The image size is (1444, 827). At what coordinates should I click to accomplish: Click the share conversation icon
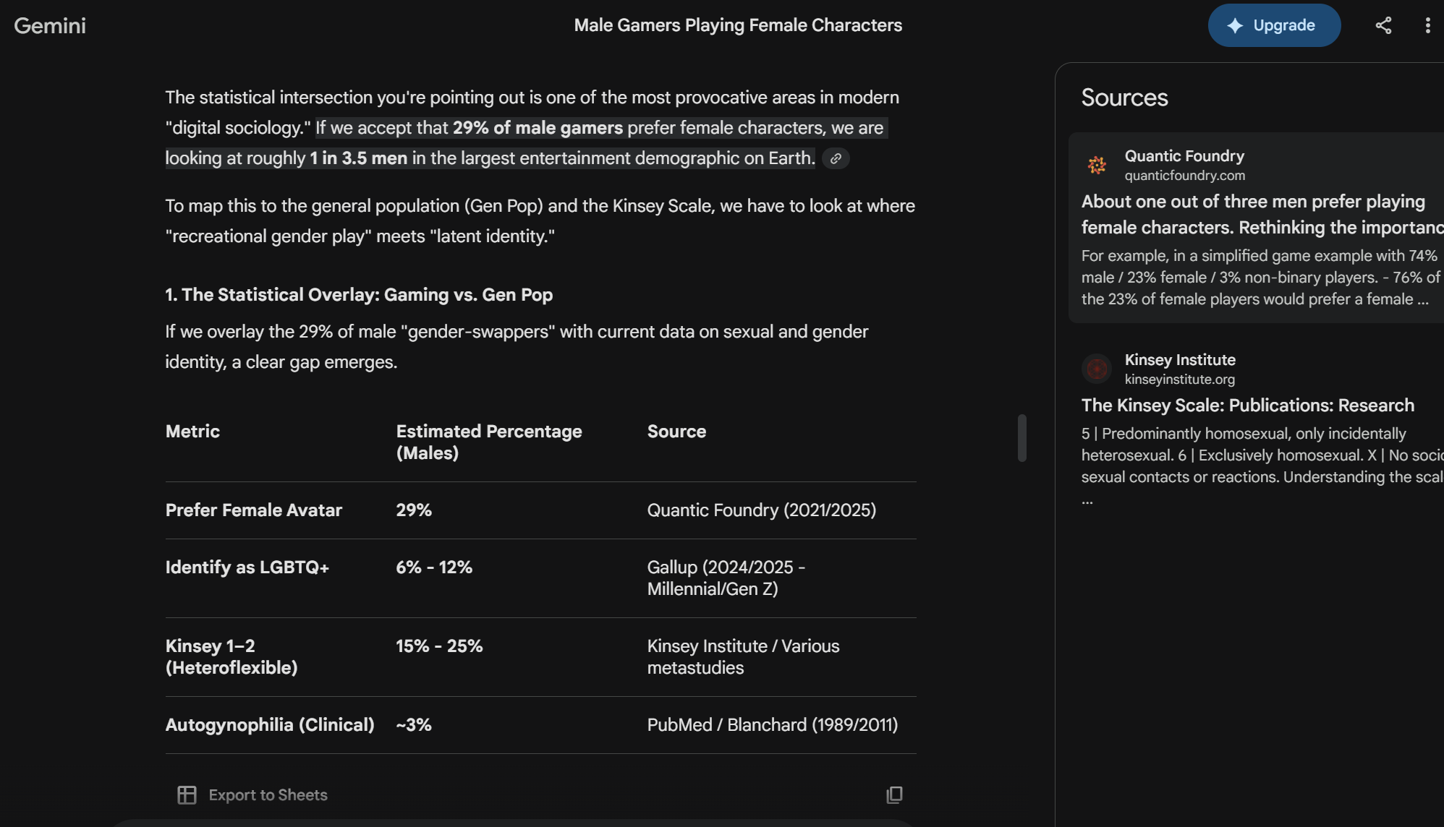pyautogui.click(x=1383, y=25)
